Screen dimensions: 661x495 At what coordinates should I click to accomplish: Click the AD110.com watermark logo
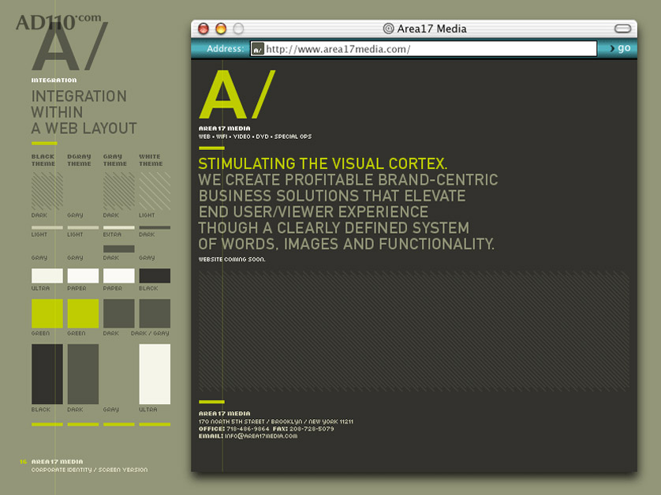(47, 20)
